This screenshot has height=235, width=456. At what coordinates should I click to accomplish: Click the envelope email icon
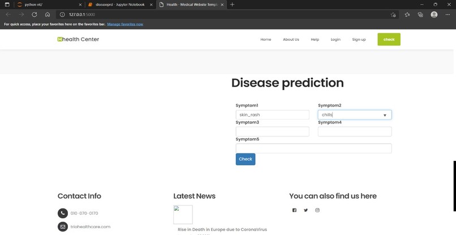63,227
